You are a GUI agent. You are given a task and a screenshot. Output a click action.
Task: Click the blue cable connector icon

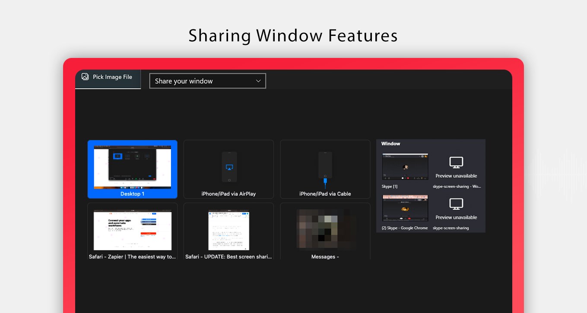pyautogui.click(x=325, y=182)
